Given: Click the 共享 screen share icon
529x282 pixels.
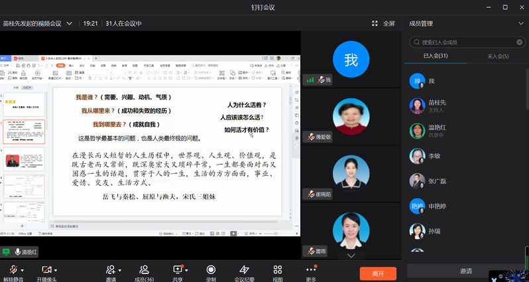Looking at the screenshot, I should [x=178, y=269].
